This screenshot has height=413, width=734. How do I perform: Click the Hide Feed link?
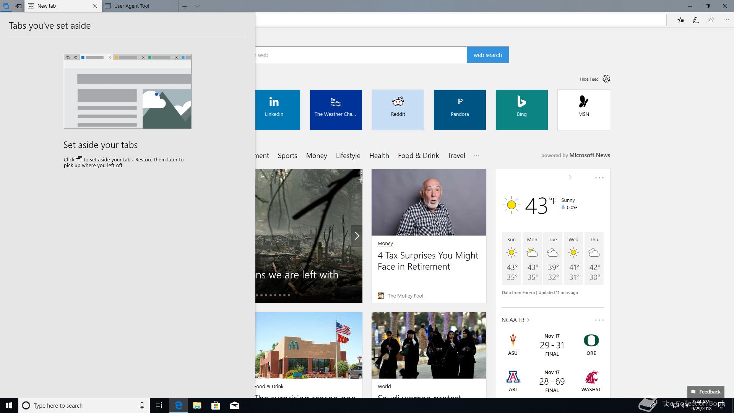click(589, 79)
